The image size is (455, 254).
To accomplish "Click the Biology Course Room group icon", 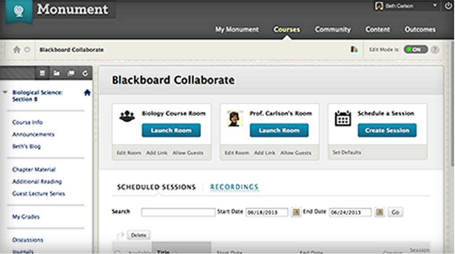I will 127,116.
